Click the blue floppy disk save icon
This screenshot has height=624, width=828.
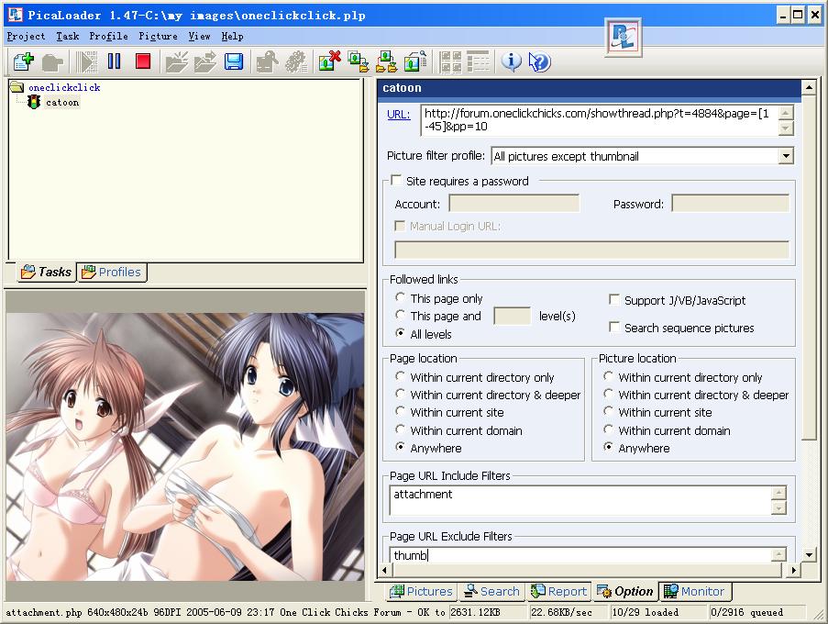pos(234,61)
